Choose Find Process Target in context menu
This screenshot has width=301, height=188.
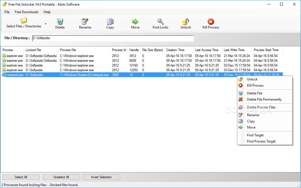point(265,141)
